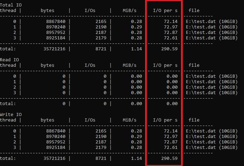Select E:\test.dat path in Total IO thread 3 row
Image resolution: width=244 pixels, height=166 pixels.
[201, 38]
